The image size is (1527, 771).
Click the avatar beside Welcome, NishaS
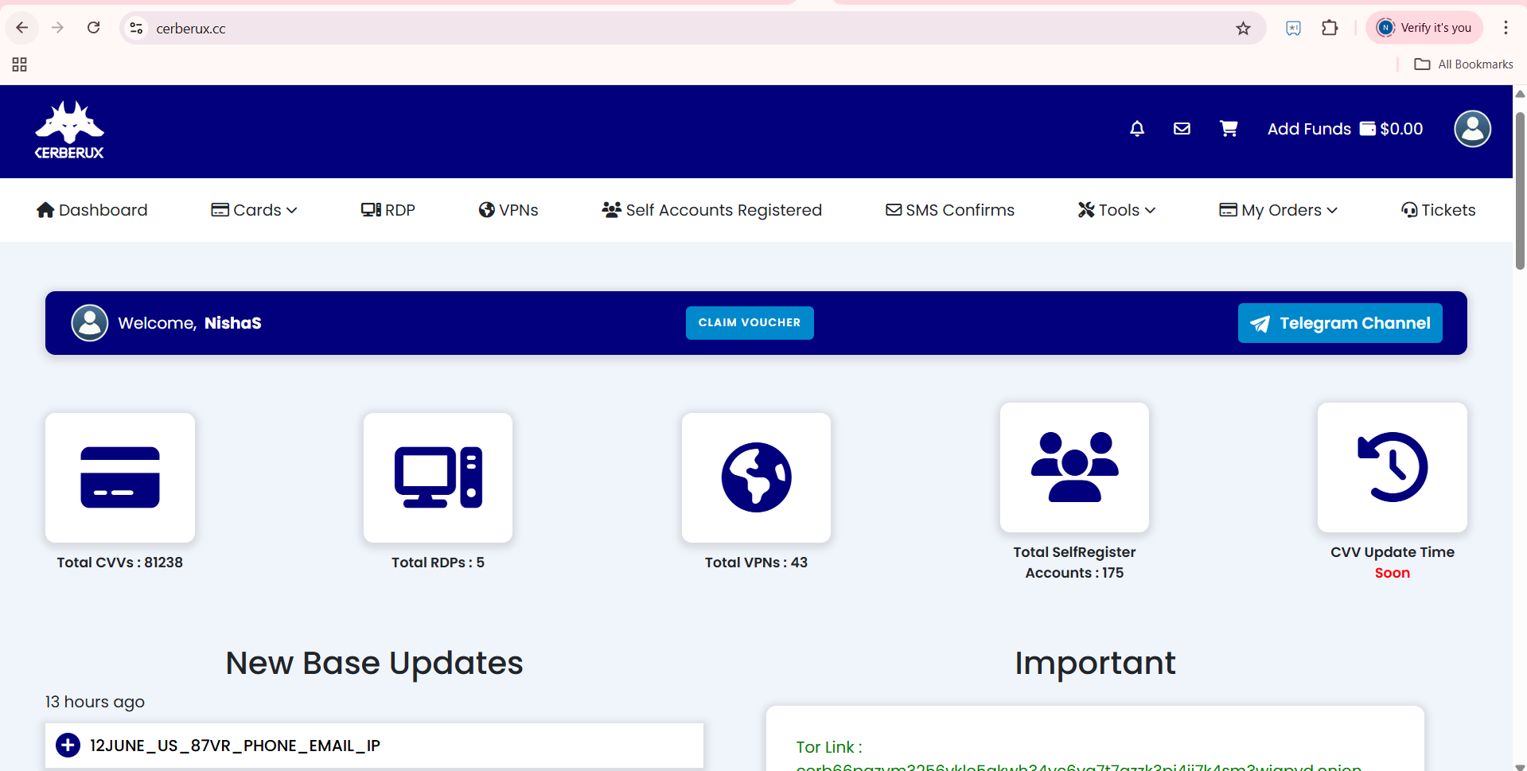coord(90,323)
